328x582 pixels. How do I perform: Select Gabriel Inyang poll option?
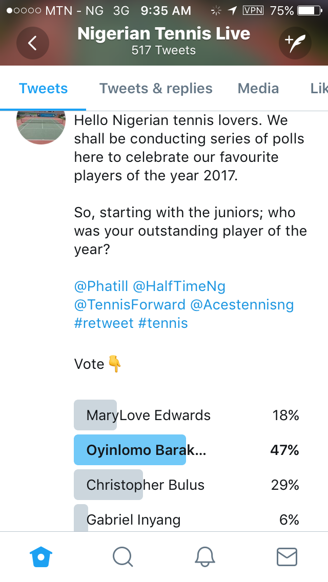tap(187, 520)
